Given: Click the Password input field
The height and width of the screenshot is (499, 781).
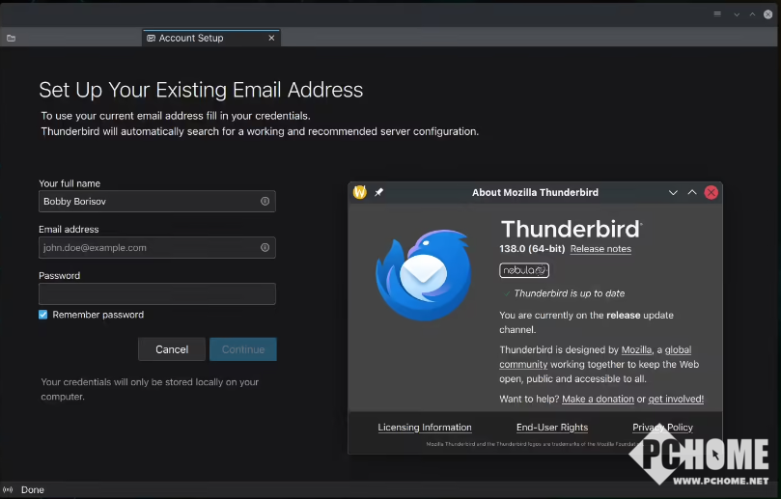Looking at the screenshot, I should 156,294.
